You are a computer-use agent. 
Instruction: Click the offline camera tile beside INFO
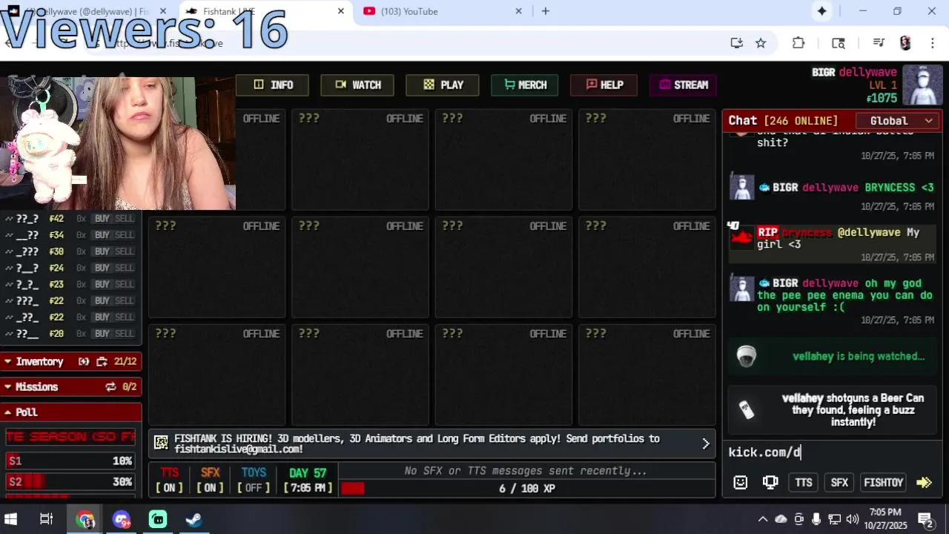point(261,159)
